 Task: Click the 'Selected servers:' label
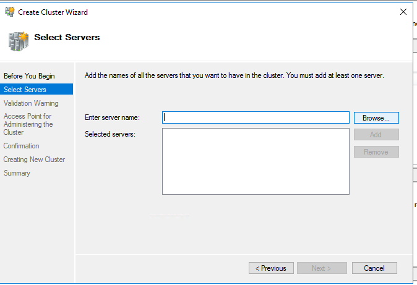coord(110,134)
